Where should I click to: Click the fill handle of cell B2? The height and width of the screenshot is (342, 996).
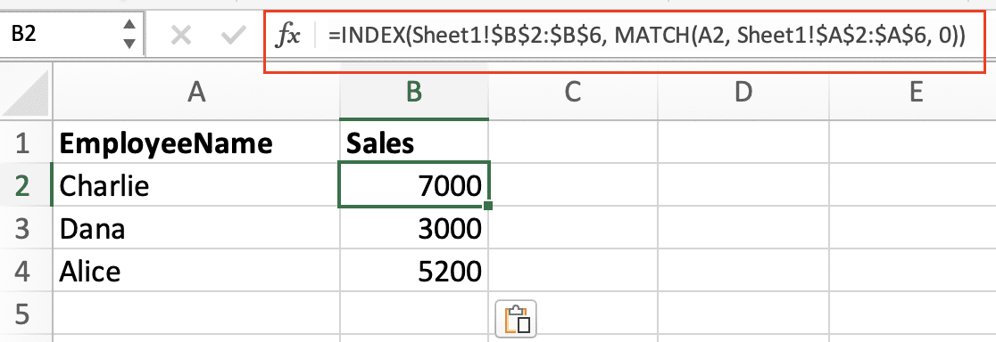(487, 206)
